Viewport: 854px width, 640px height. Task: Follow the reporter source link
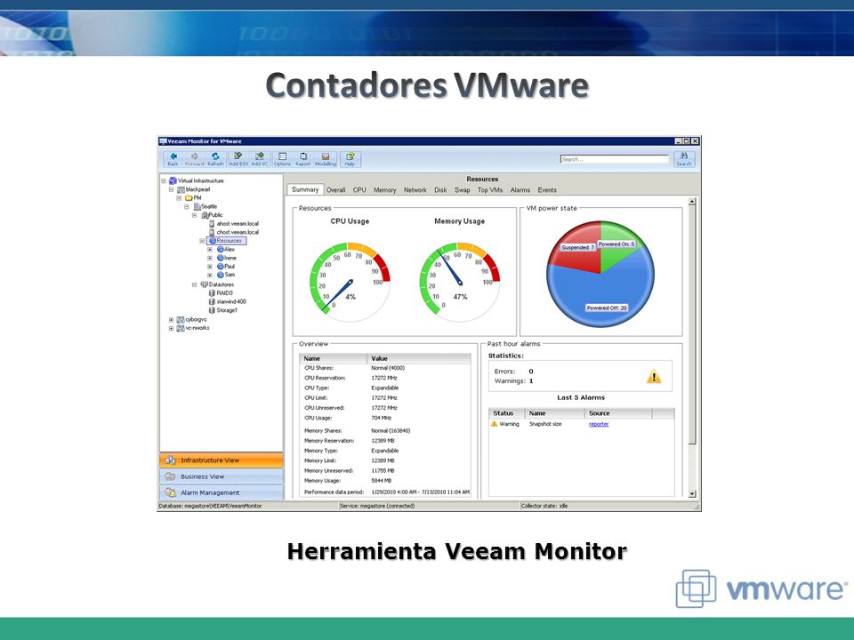point(599,424)
